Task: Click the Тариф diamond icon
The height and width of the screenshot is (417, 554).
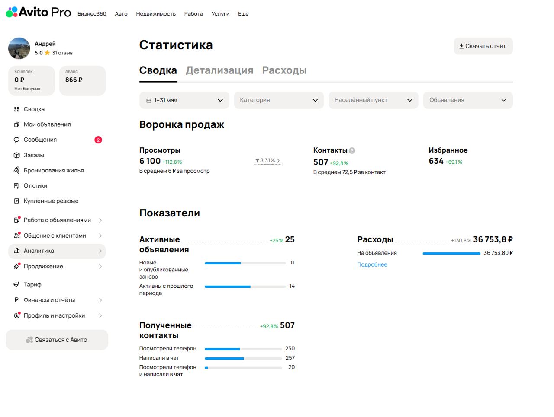Action: coord(16,284)
